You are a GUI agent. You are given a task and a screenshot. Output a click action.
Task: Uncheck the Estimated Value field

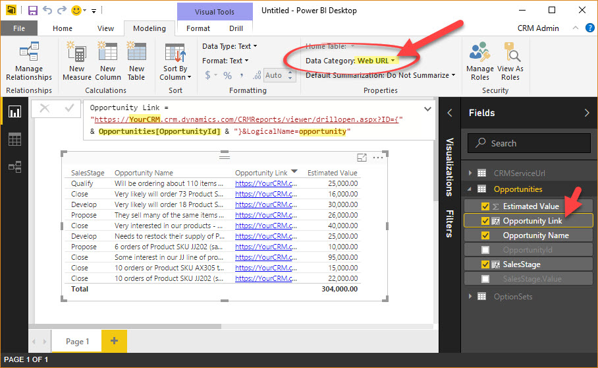[x=485, y=206]
